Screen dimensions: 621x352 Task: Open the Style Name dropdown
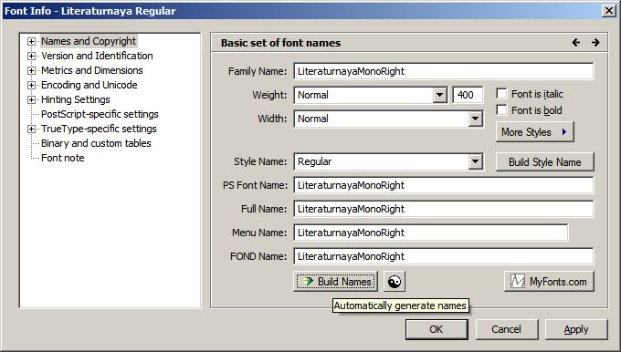pos(475,161)
